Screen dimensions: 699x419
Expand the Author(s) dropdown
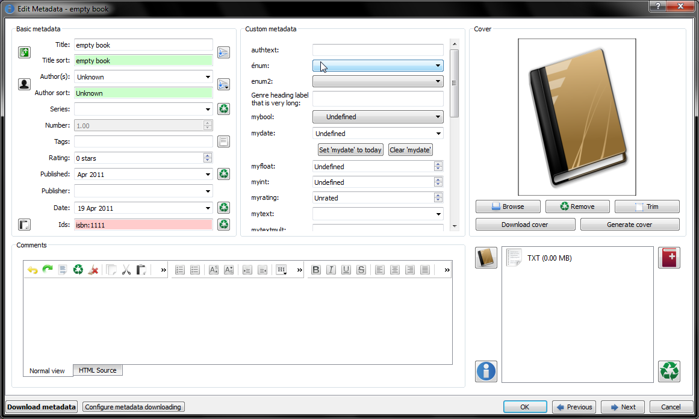pyautogui.click(x=208, y=76)
